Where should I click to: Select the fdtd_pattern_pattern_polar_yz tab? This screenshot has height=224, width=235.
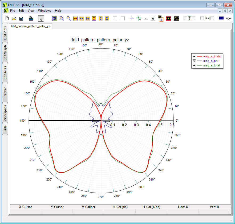pyautogui.click(x=30, y=26)
